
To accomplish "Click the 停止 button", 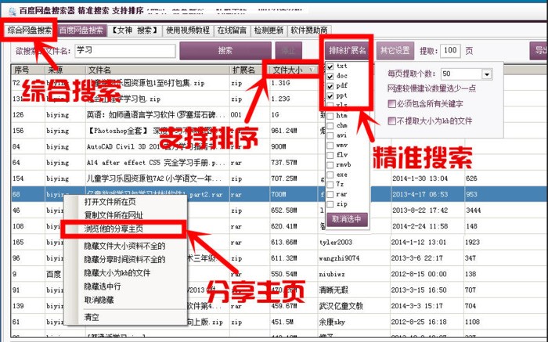I will (288, 51).
